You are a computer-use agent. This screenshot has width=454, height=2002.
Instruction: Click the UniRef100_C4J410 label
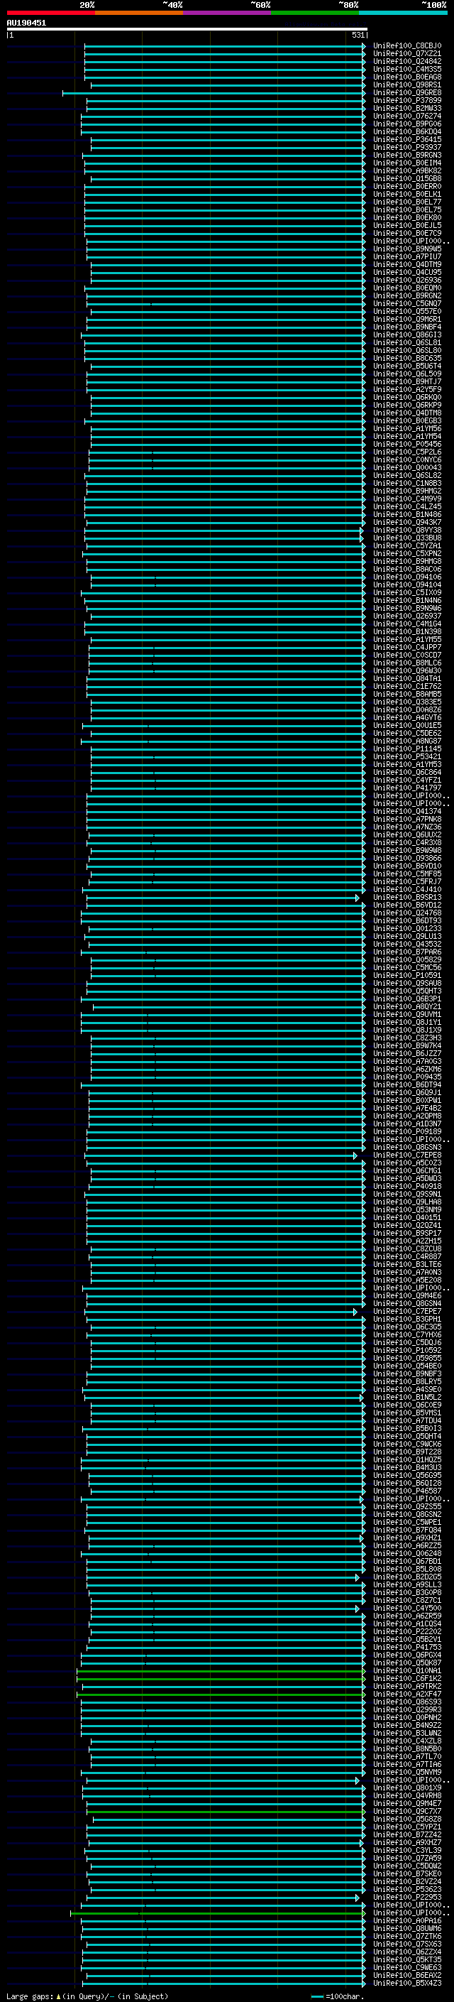point(406,890)
